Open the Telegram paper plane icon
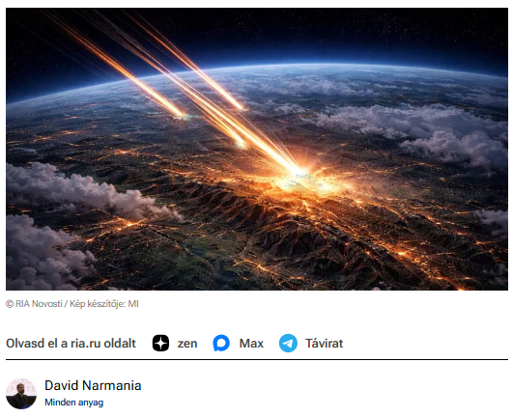The height and width of the screenshot is (418, 513). tap(288, 343)
